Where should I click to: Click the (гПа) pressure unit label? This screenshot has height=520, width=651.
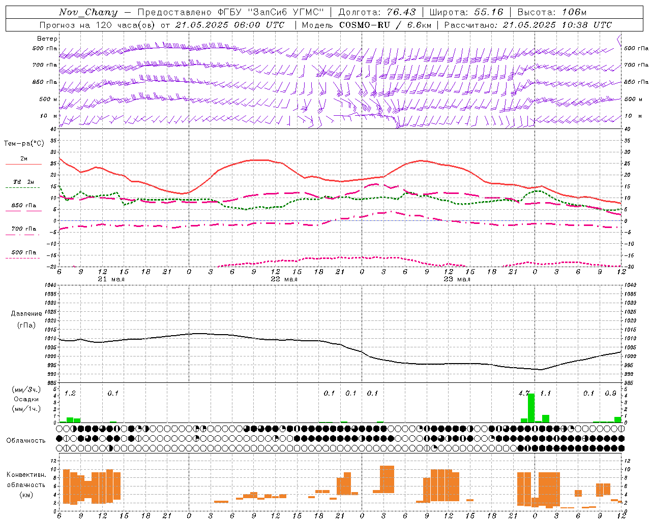[25, 325]
